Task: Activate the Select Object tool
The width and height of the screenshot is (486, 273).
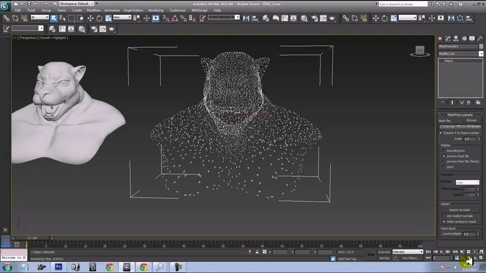Action: [x=54, y=18]
